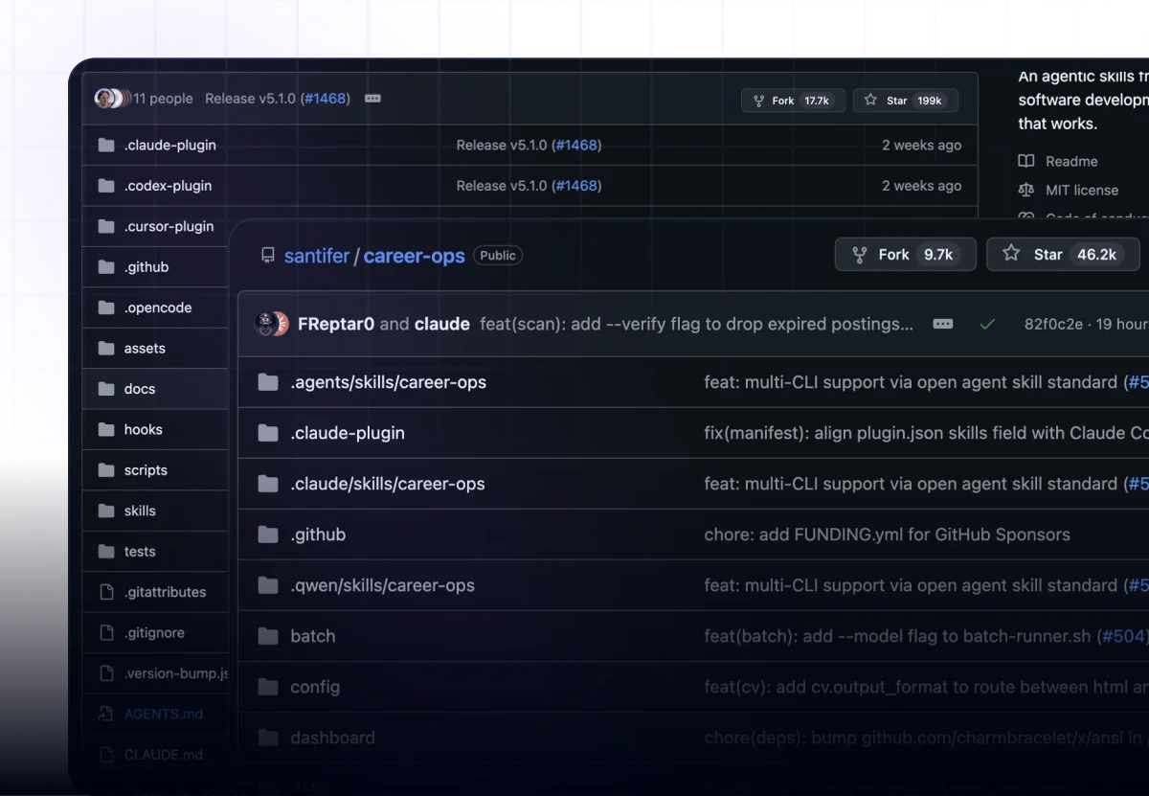Click book icon beside Readme
Image resolution: width=1149 pixels, height=796 pixels.
pyautogui.click(x=1026, y=162)
